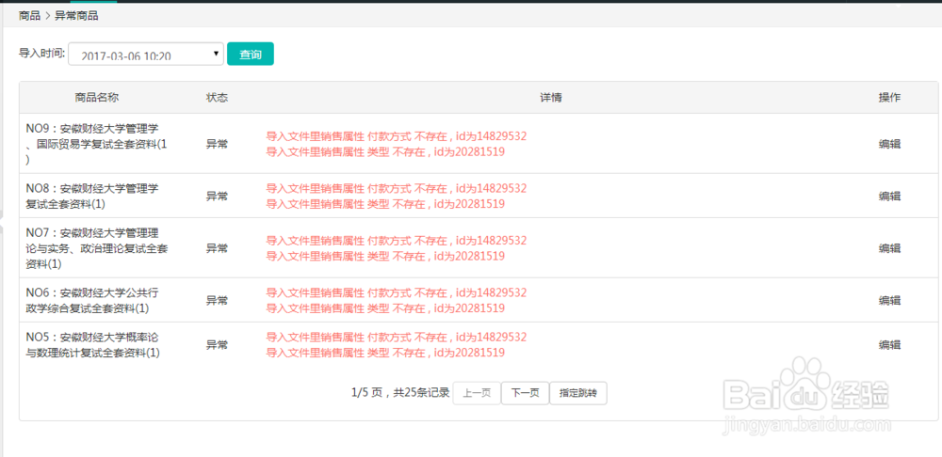Screen dimensions: 942x457
Task: Click 付款方式 不存在 error in NO9 row
Action: (x=397, y=136)
